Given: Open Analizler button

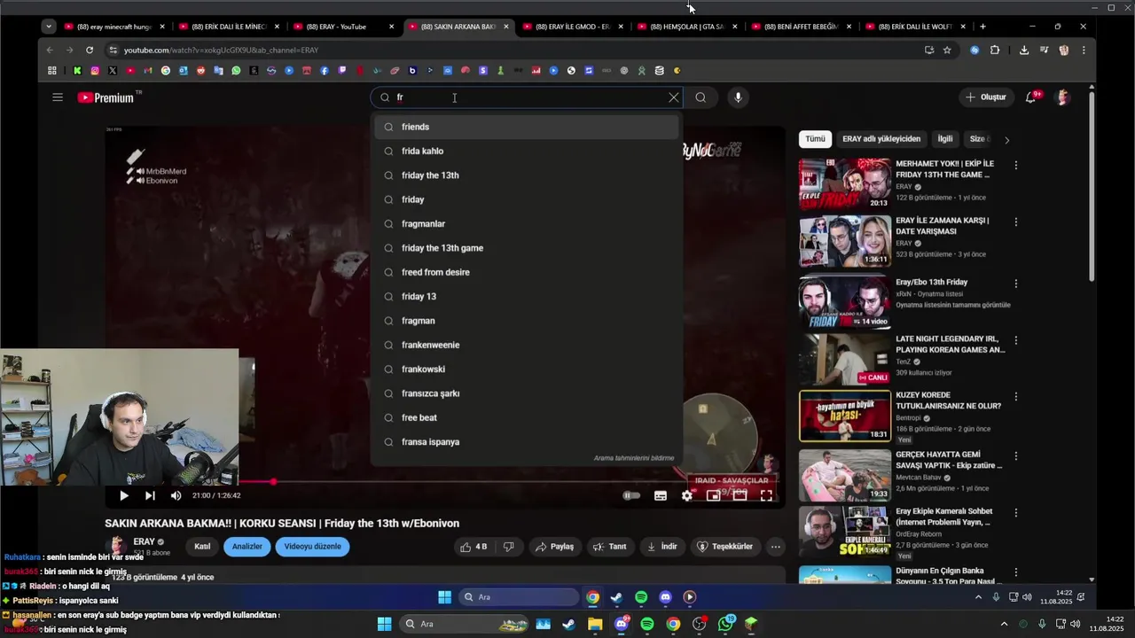Looking at the screenshot, I should tap(247, 547).
